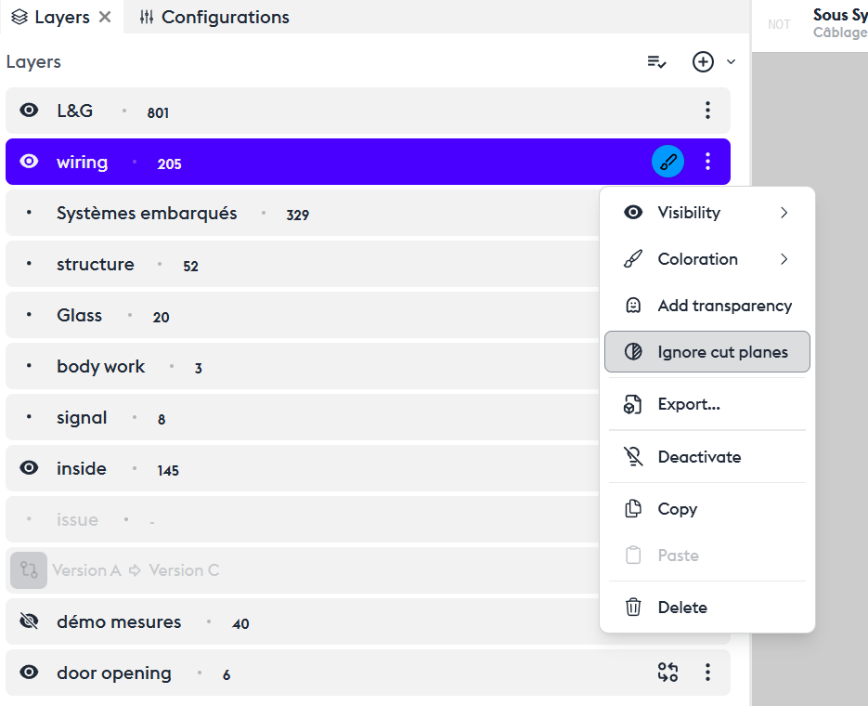Click the select-all checklist icon
This screenshot has width=868, height=706.
click(656, 61)
